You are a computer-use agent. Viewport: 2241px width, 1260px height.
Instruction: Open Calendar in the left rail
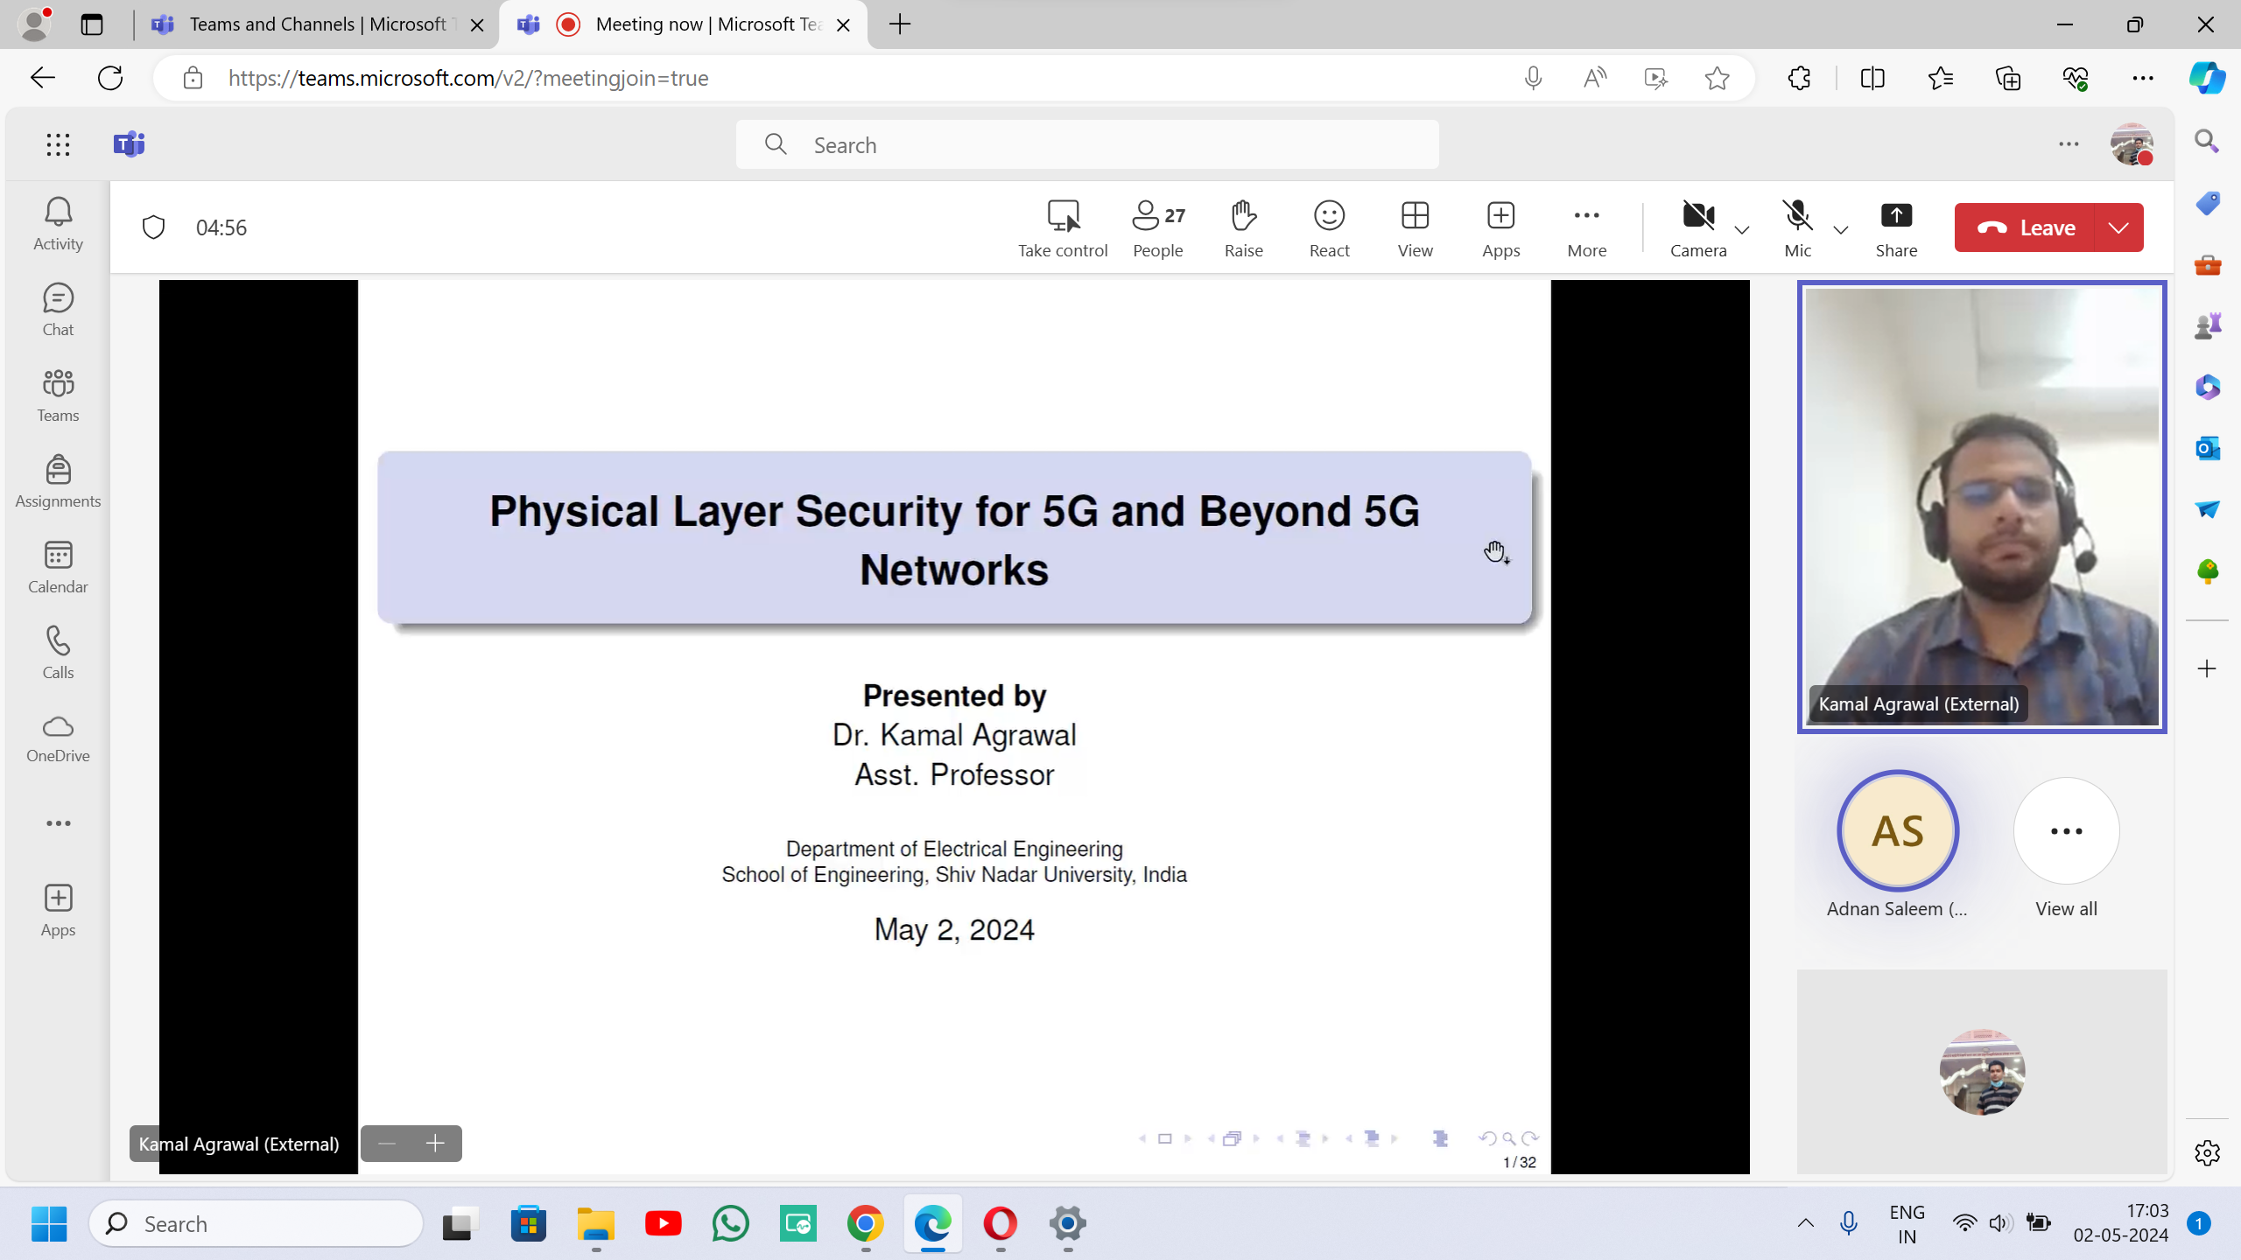pos(58,567)
